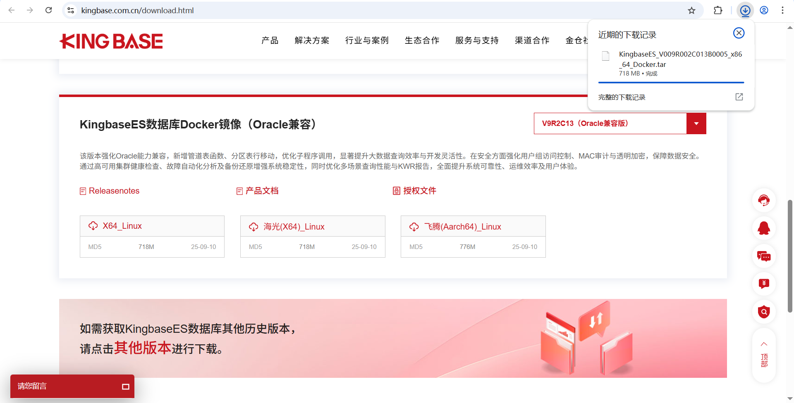The width and height of the screenshot is (794, 403).
Task: Open full download history via external-link icon
Action: 739,97
